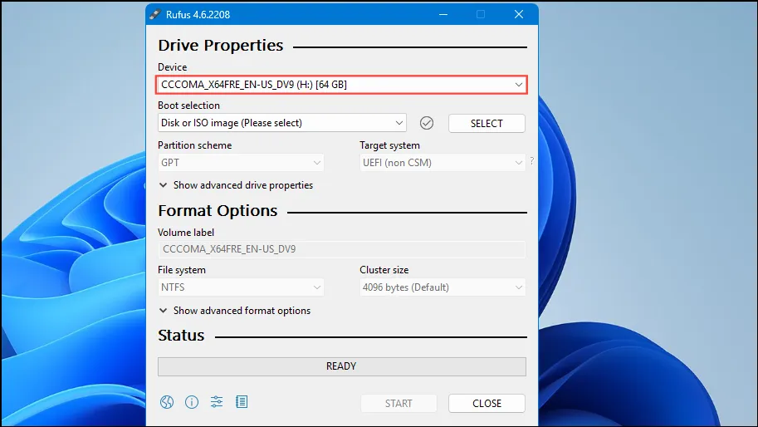Click the checksum checkmark icon
758x427 pixels.
click(427, 123)
